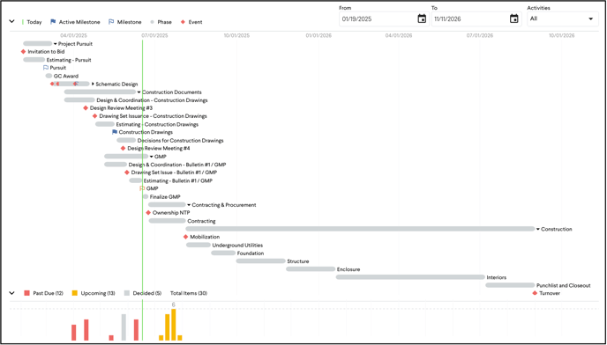Click the orange GMP milestone flag
Screen dimensions: 607x345
pos(142,188)
